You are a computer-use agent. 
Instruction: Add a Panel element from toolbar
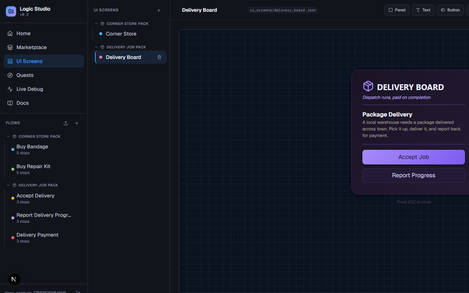click(397, 10)
